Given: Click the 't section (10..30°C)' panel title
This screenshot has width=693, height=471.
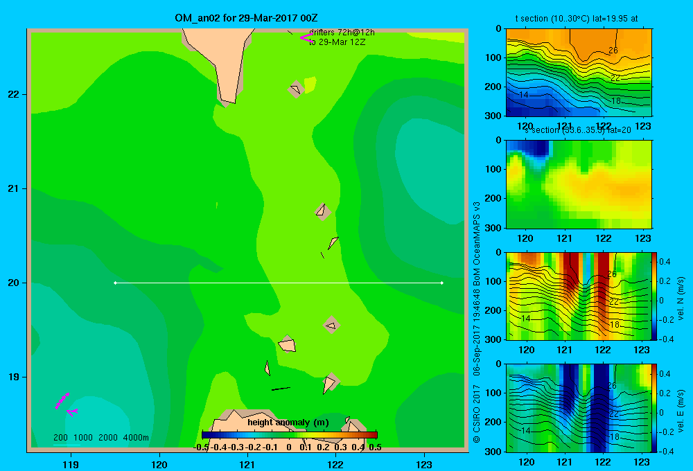Looking at the screenshot, I should coord(577,19).
